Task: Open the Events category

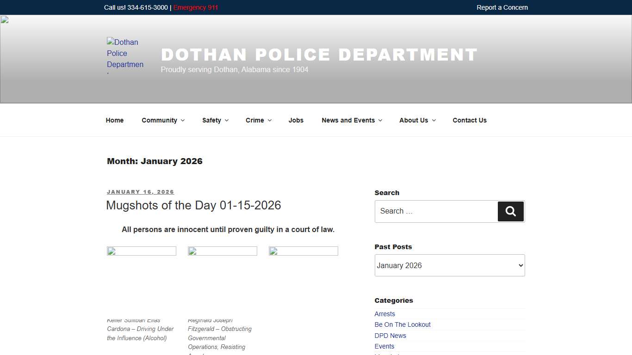Action: point(384,346)
